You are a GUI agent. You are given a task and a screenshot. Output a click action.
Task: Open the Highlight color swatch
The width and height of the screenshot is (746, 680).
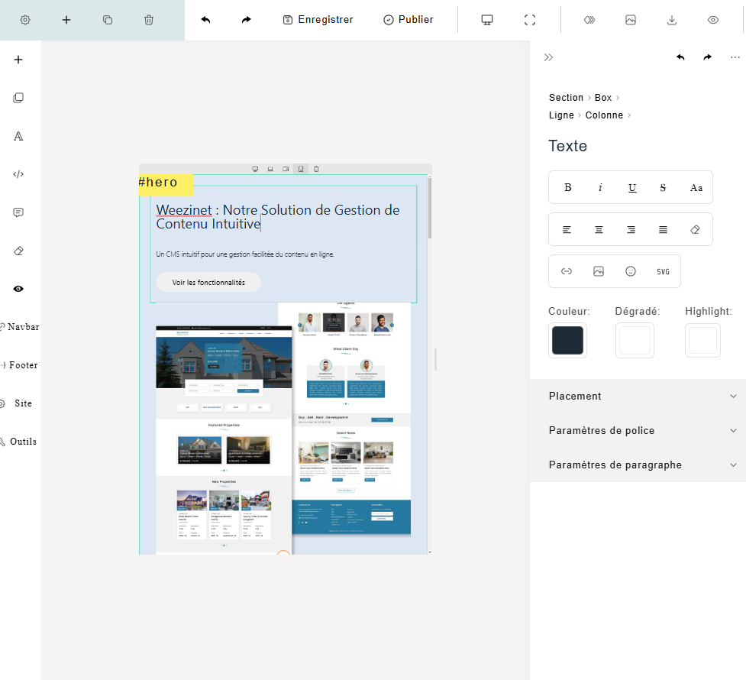pos(702,341)
